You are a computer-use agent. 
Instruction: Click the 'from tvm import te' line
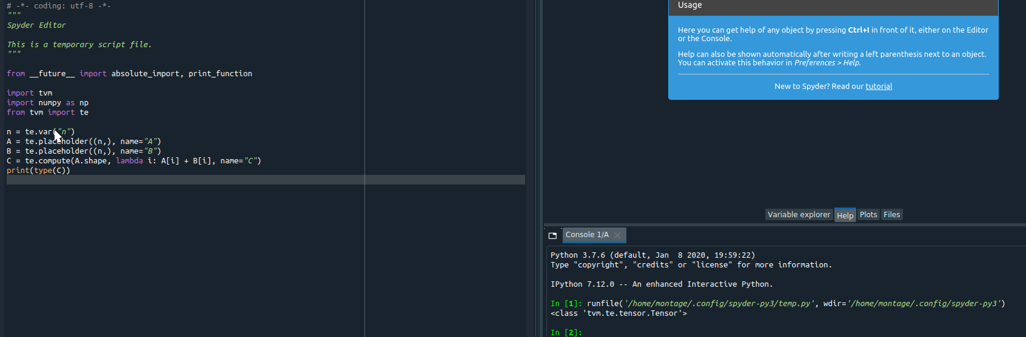pos(48,113)
